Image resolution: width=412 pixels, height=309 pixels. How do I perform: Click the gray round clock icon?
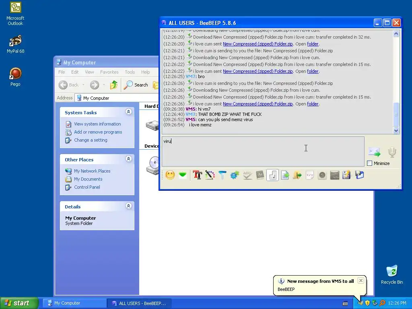pyautogui.click(x=322, y=175)
